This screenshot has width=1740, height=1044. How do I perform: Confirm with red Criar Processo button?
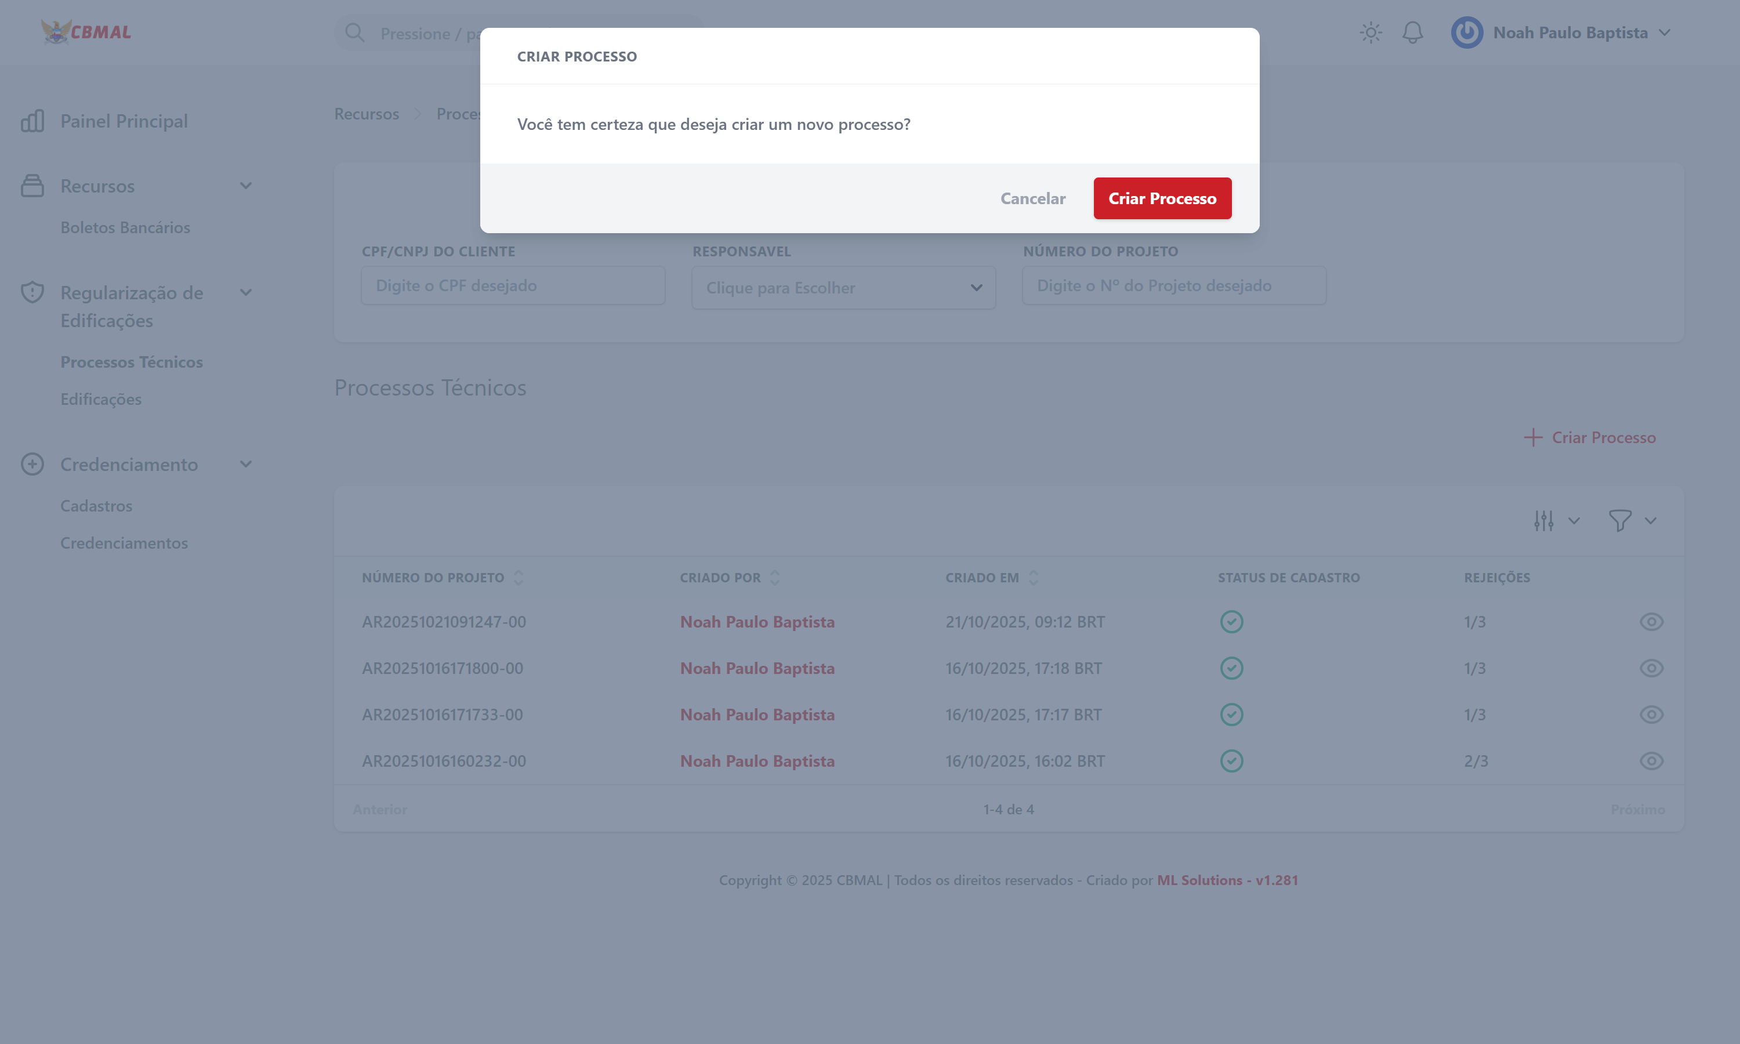tap(1162, 198)
